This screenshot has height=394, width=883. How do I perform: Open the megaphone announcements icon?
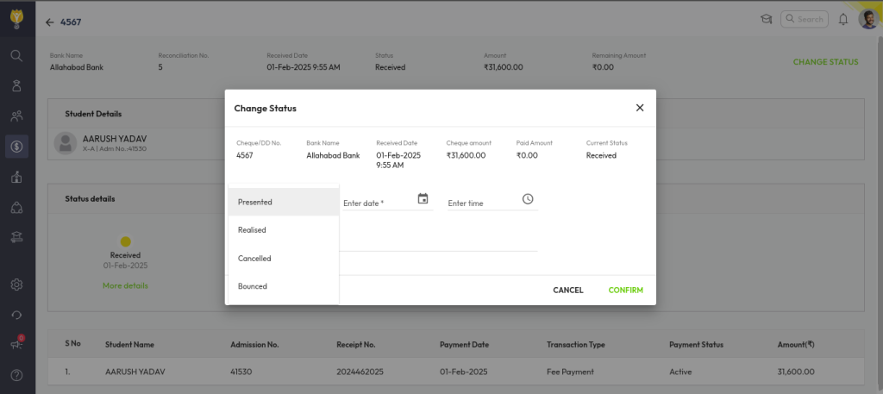[x=16, y=345]
